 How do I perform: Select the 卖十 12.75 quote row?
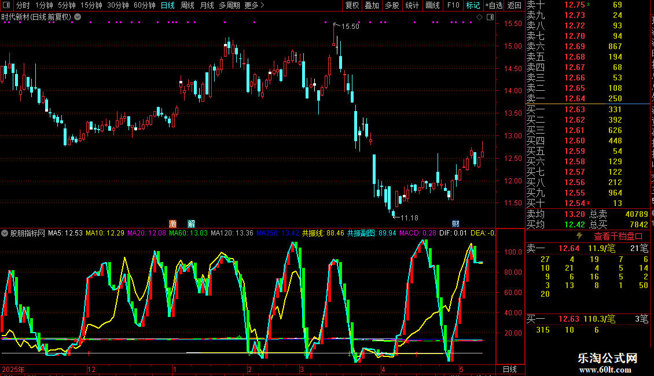pyautogui.click(x=588, y=5)
